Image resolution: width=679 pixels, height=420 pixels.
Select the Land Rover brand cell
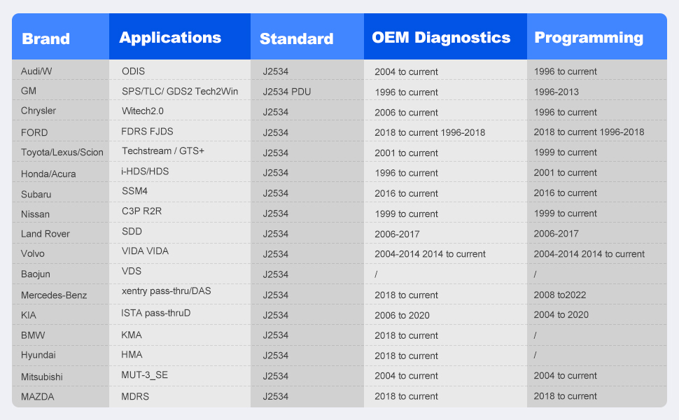[45, 234]
